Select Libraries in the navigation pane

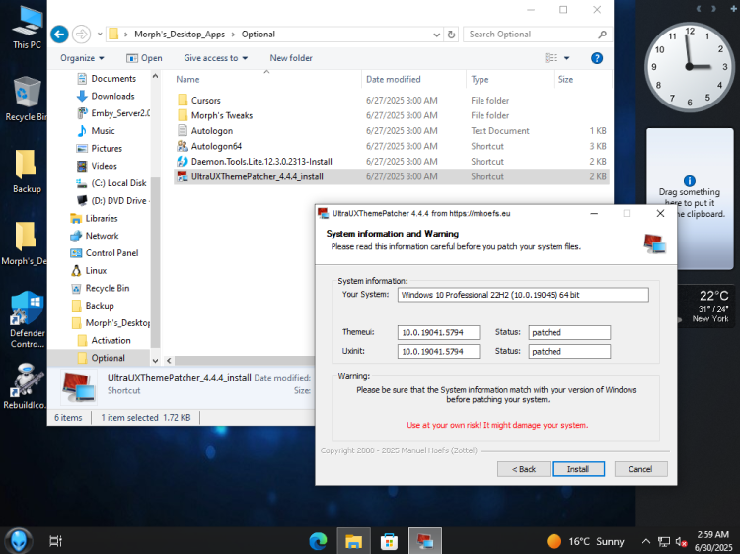[95, 218]
